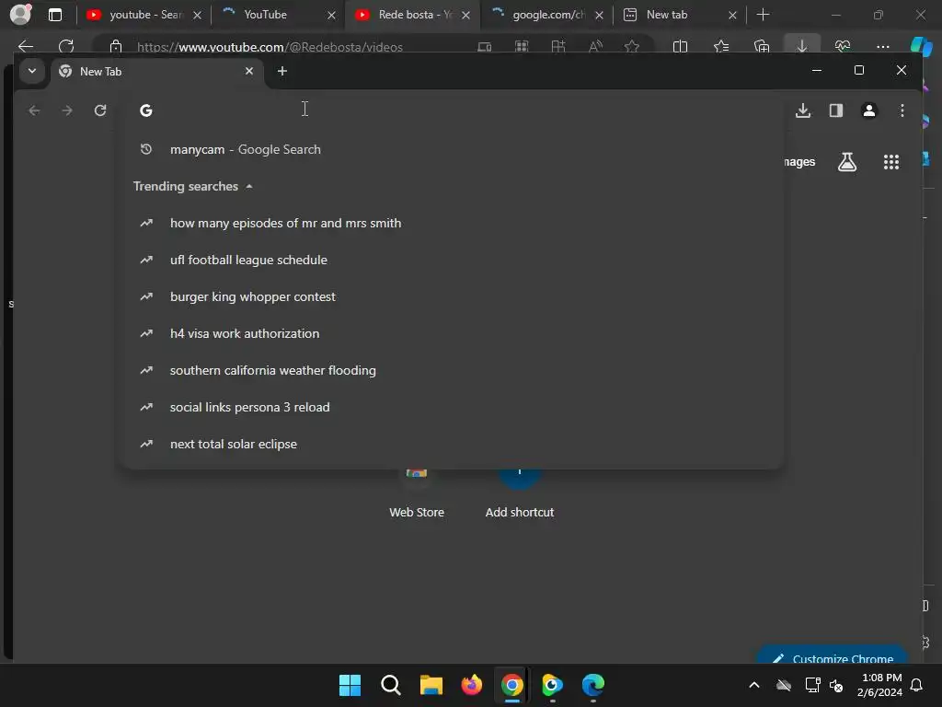The height and width of the screenshot is (707, 942).
Task: Open Microsoft Edge from taskbar
Action: pos(593,685)
